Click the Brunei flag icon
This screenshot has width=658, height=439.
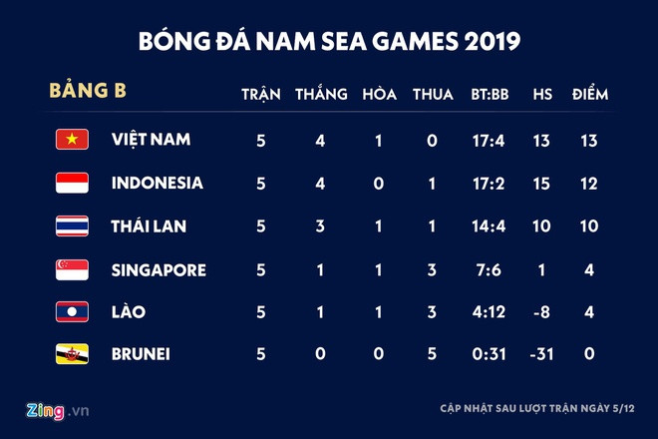click(72, 356)
